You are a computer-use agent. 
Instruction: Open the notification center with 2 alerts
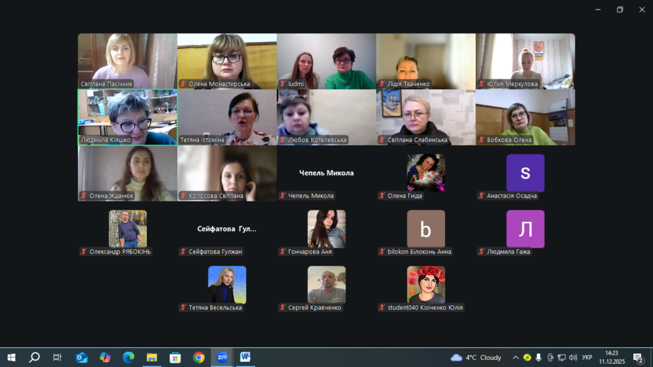coord(638,357)
